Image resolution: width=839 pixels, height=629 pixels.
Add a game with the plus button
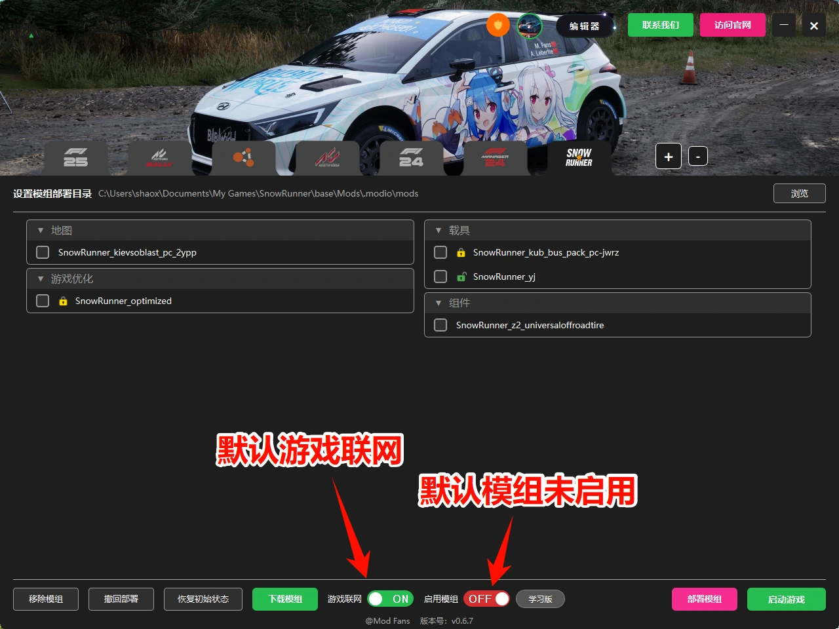tap(669, 157)
